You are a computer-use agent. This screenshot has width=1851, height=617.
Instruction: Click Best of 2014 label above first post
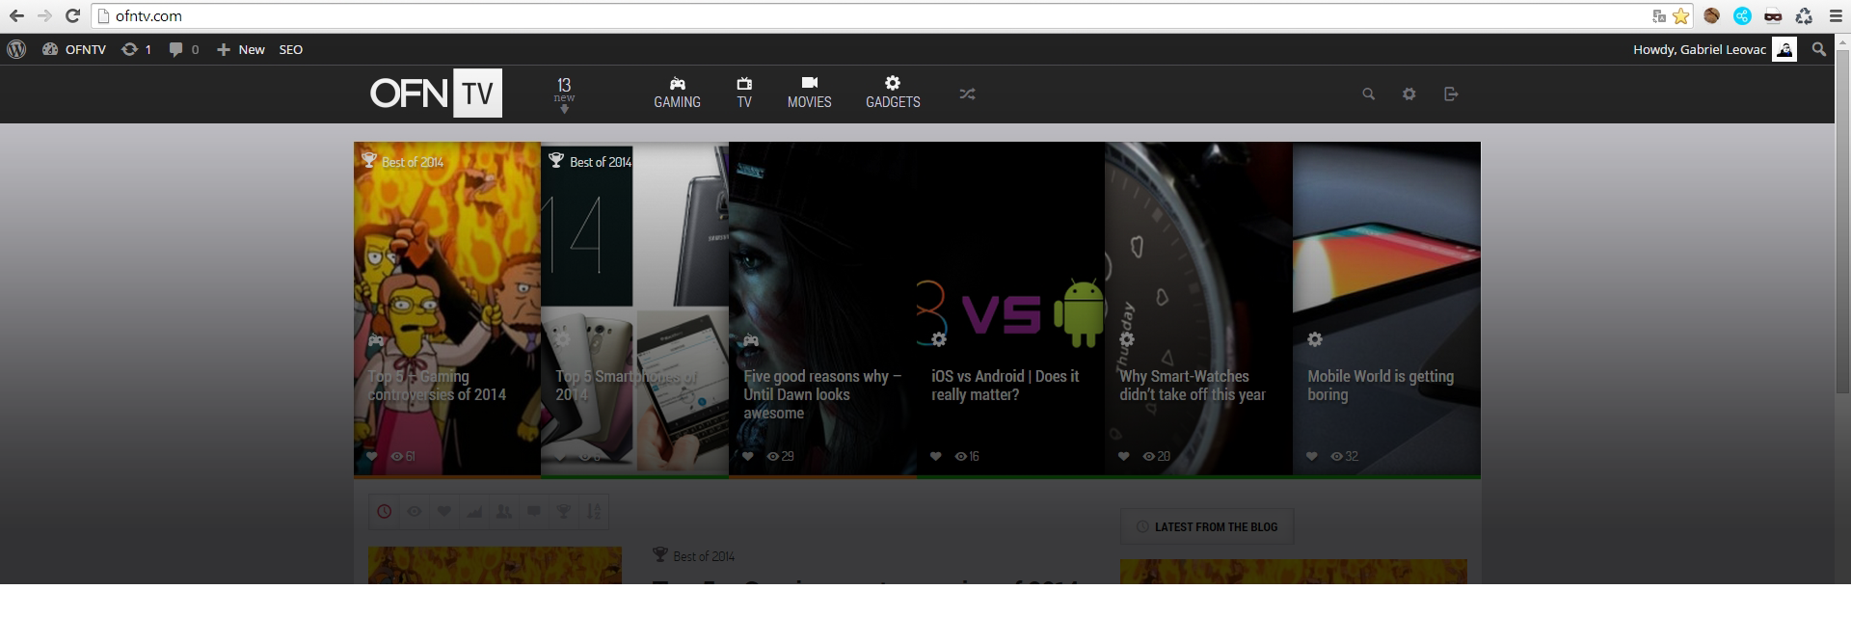click(x=694, y=555)
